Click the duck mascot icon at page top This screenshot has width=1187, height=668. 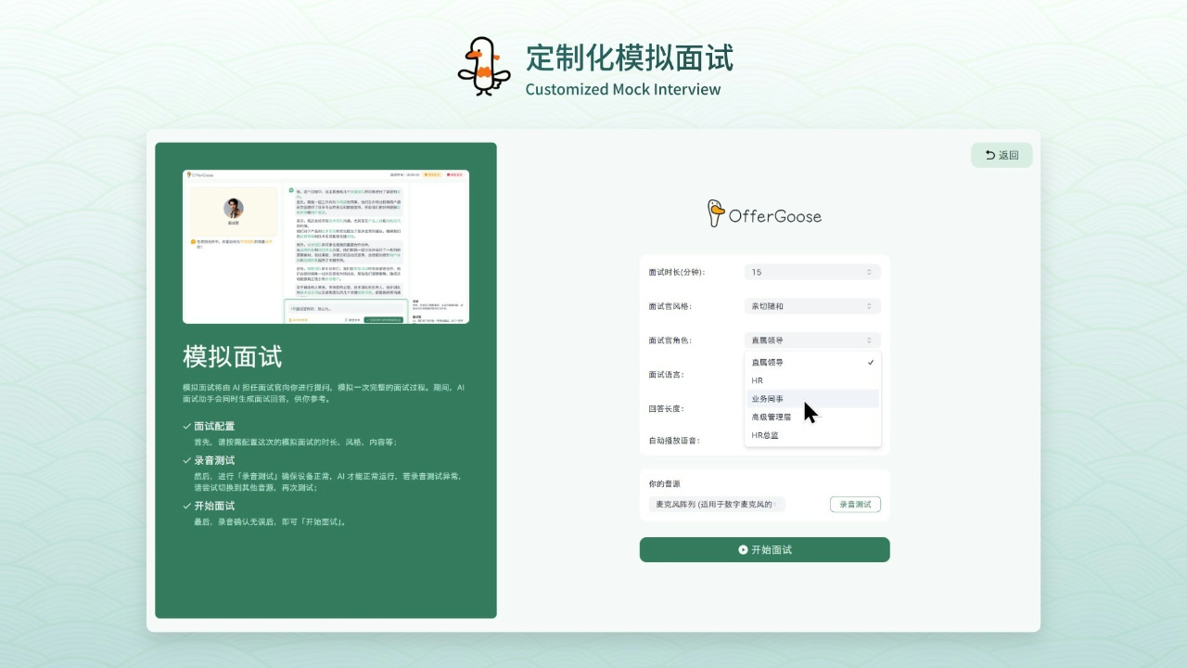coord(483,65)
